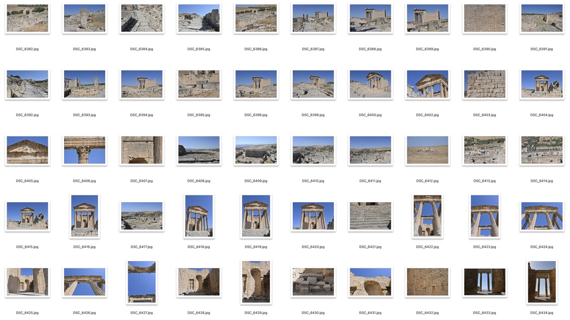Click the file name DSC_6384.jpg
Image resolution: width=570 pixels, height=320 pixels.
pos(142,49)
